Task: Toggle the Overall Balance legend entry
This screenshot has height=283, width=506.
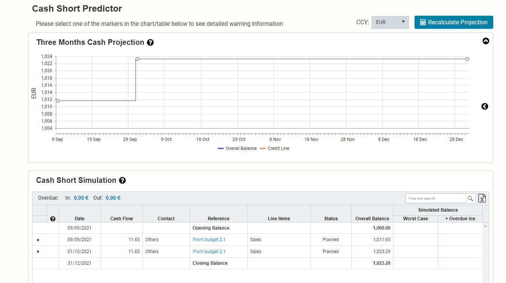Action: coord(237,148)
